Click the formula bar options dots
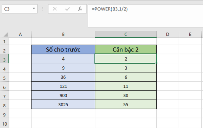203x128 pixels. point(43,9)
